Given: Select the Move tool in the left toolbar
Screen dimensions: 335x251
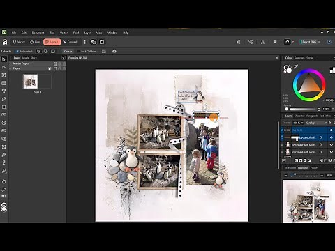Looking at the screenshot, I should pyautogui.click(x=3, y=59).
